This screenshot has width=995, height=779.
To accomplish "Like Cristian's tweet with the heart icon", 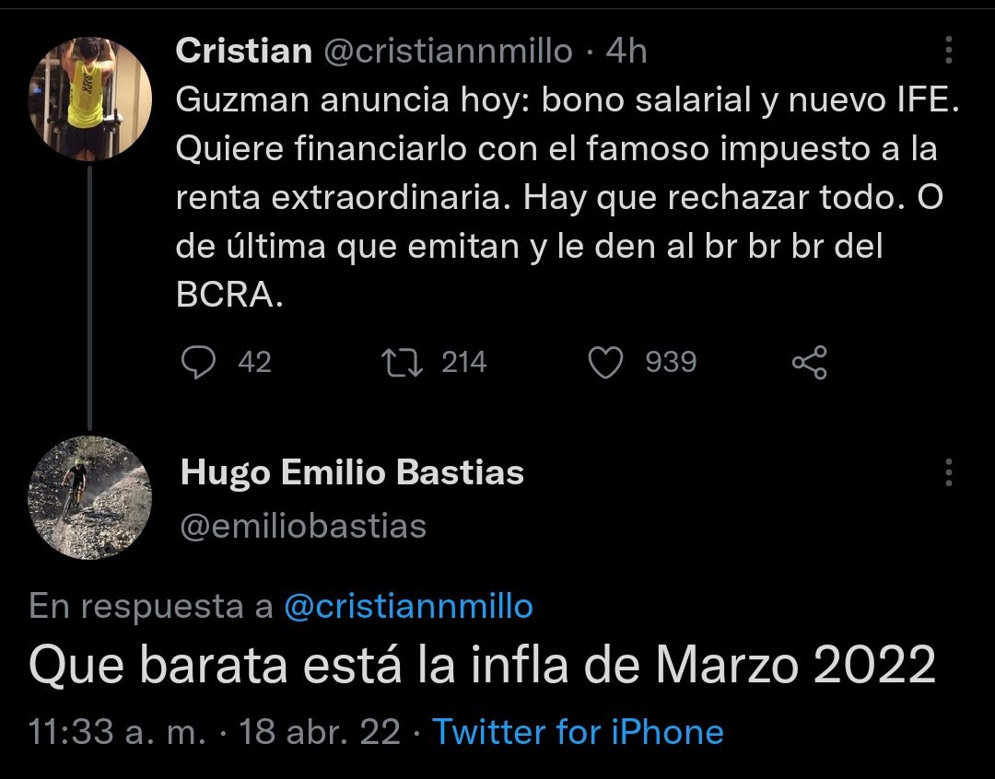I will coord(605,362).
